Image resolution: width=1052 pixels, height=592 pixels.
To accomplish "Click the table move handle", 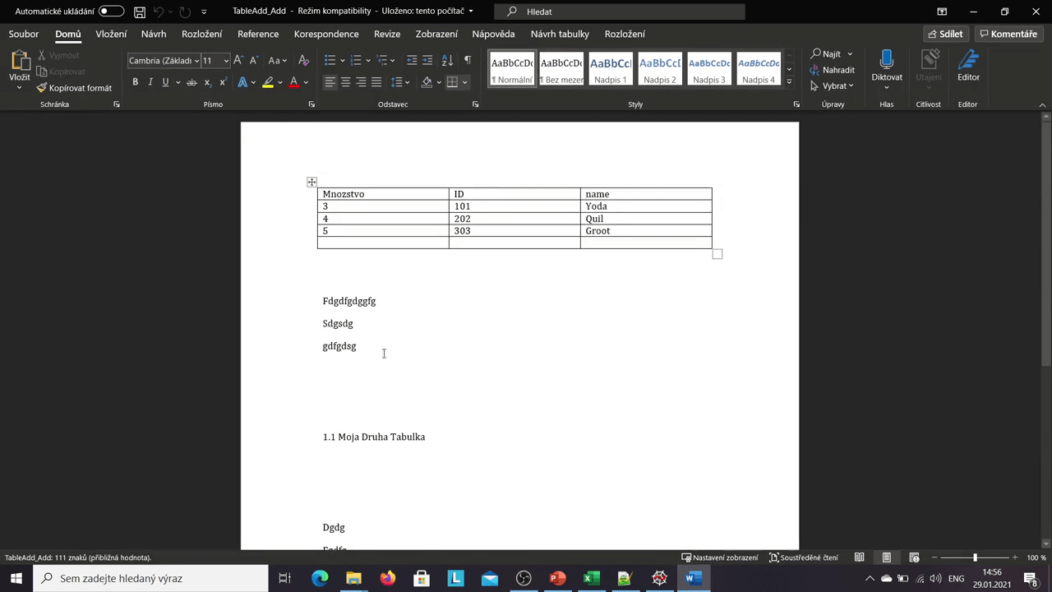I will [x=311, y=182].
